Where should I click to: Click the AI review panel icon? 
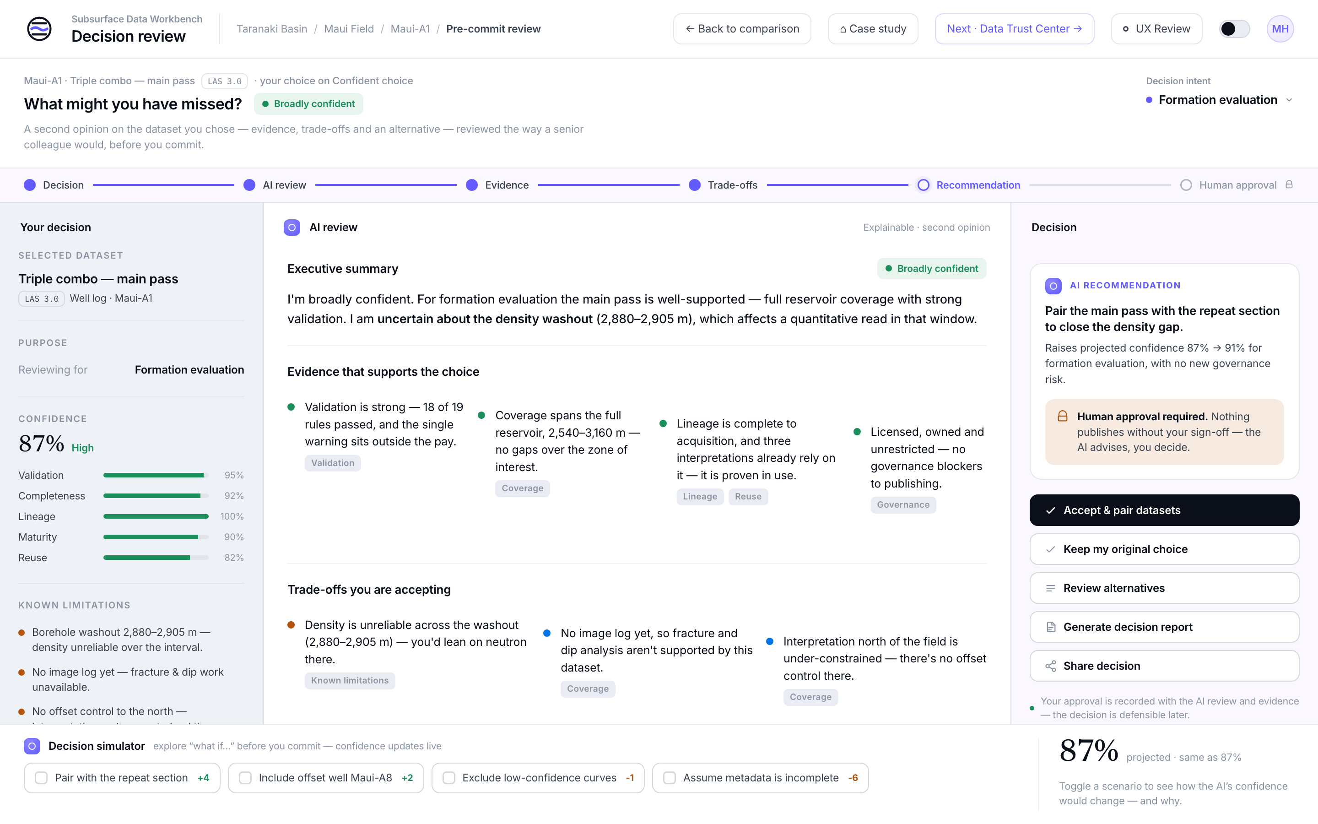click(292, 227)
